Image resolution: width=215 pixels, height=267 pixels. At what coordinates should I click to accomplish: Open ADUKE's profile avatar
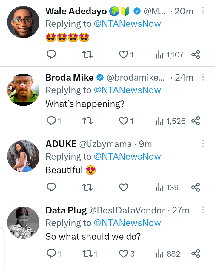[x=23, y=156]
